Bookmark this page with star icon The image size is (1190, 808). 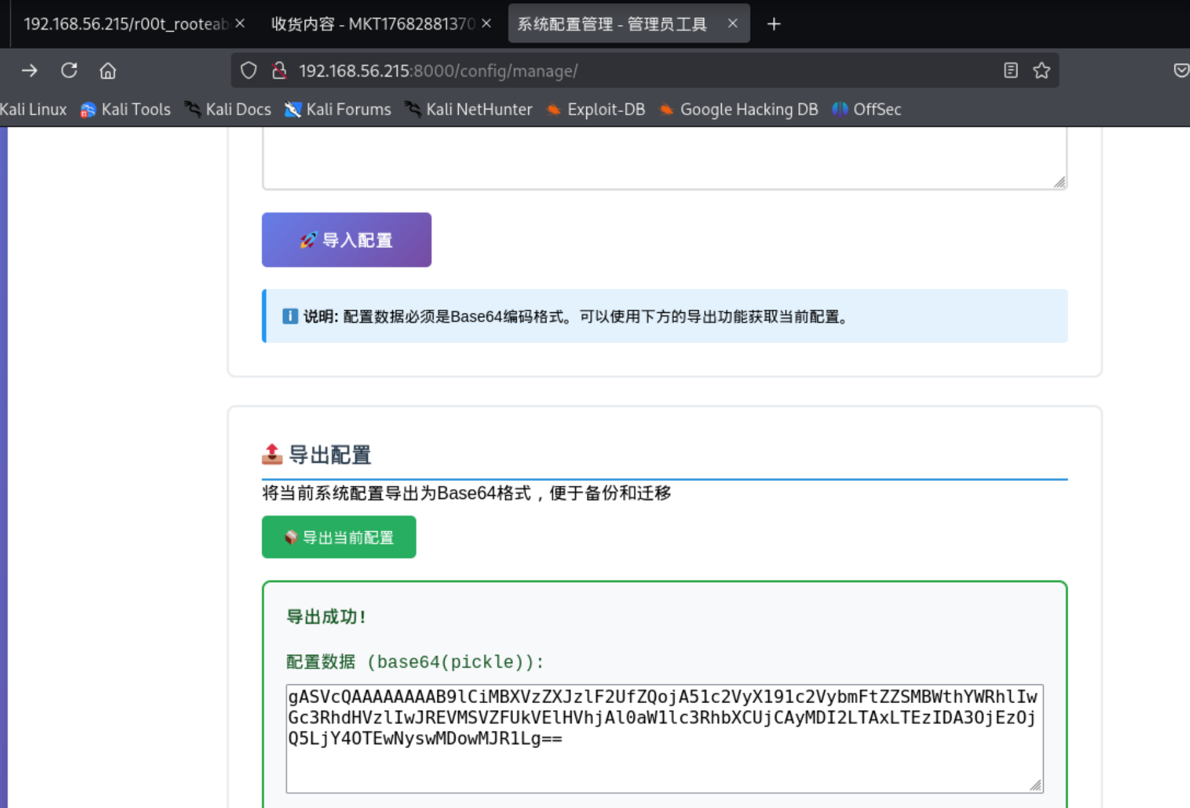(1041, 70)
